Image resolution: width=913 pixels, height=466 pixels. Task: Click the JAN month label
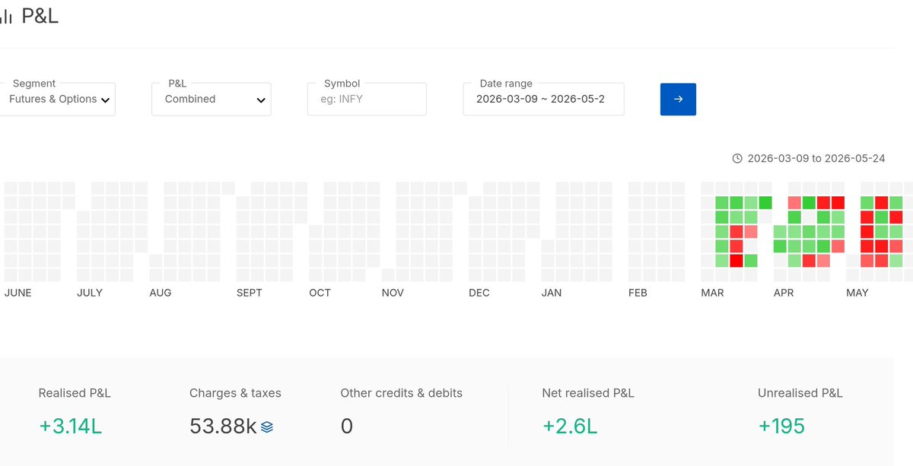552,293
